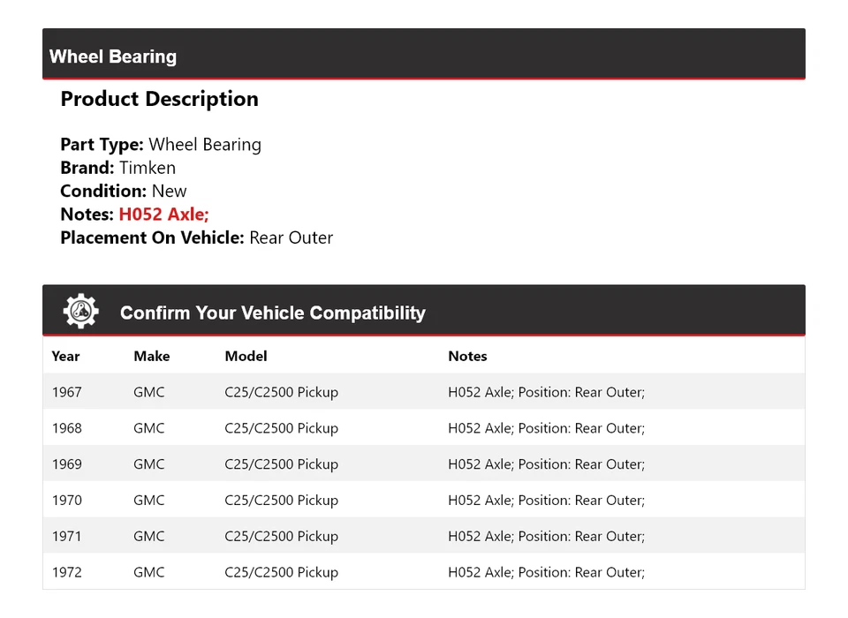This screenshot has height=618, width=848.
Task: Click the Product Description heading
Action: pos(159,99)
